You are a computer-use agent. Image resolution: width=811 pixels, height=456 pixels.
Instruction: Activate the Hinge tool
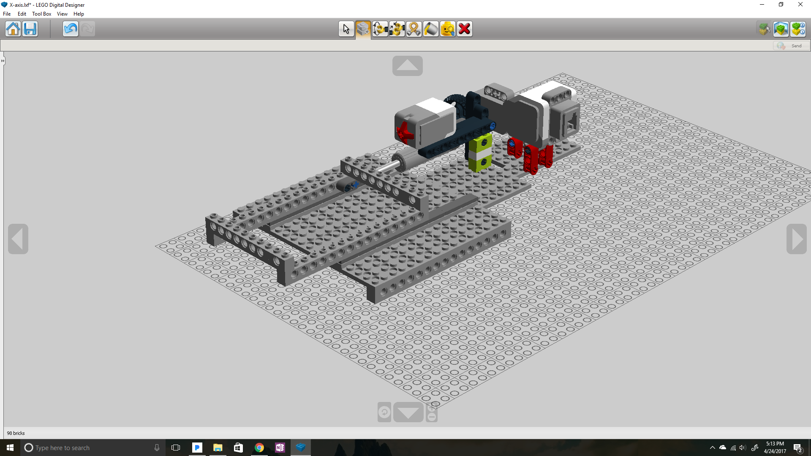381,29
